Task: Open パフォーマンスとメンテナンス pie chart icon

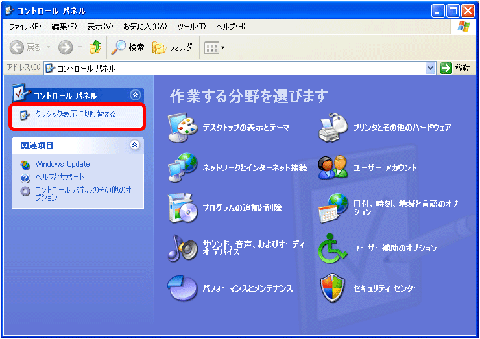Action: [x=183, y=288]
